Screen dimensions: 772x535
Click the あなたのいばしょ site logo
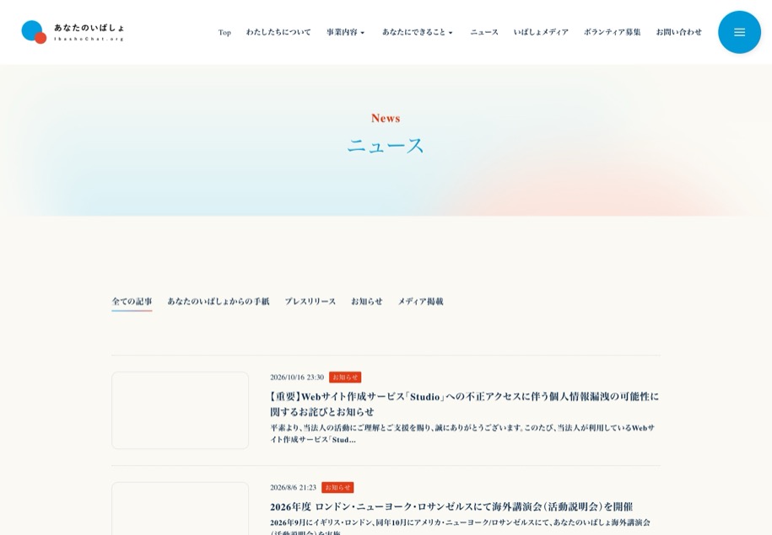73,32
